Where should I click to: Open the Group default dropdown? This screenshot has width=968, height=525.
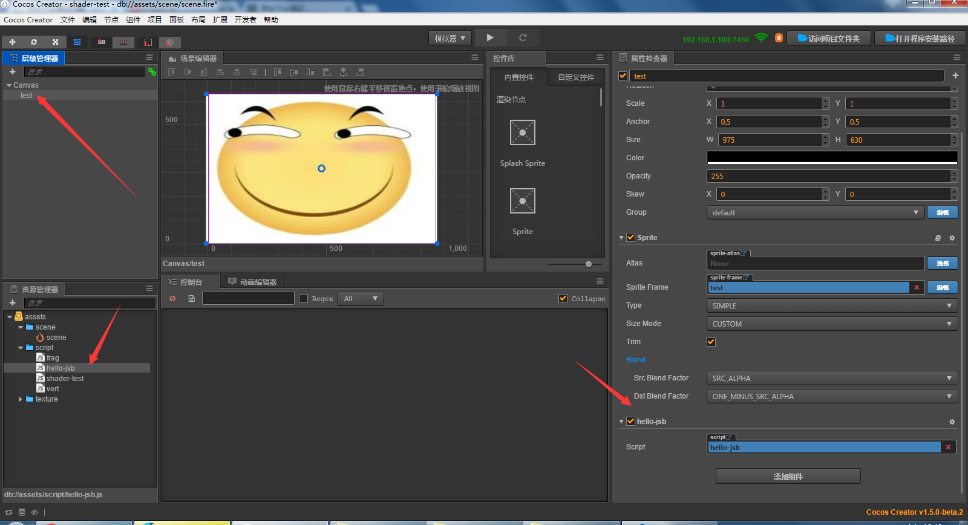[x=815, y=212]
